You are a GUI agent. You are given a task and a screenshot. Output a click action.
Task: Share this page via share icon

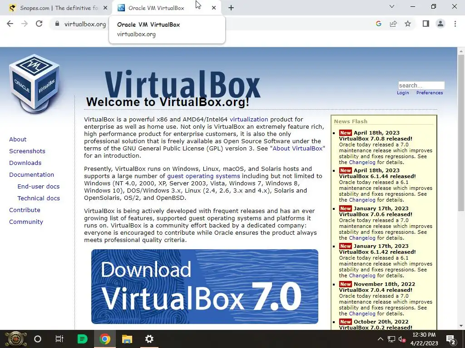click(393, 24)
